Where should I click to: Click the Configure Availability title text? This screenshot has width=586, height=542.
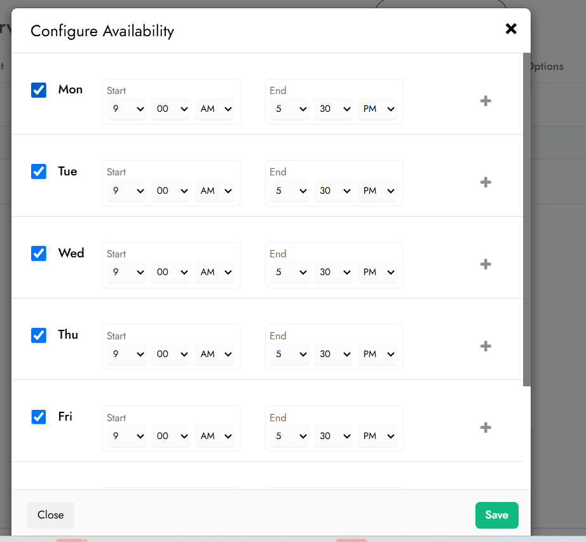pos(102,31)
